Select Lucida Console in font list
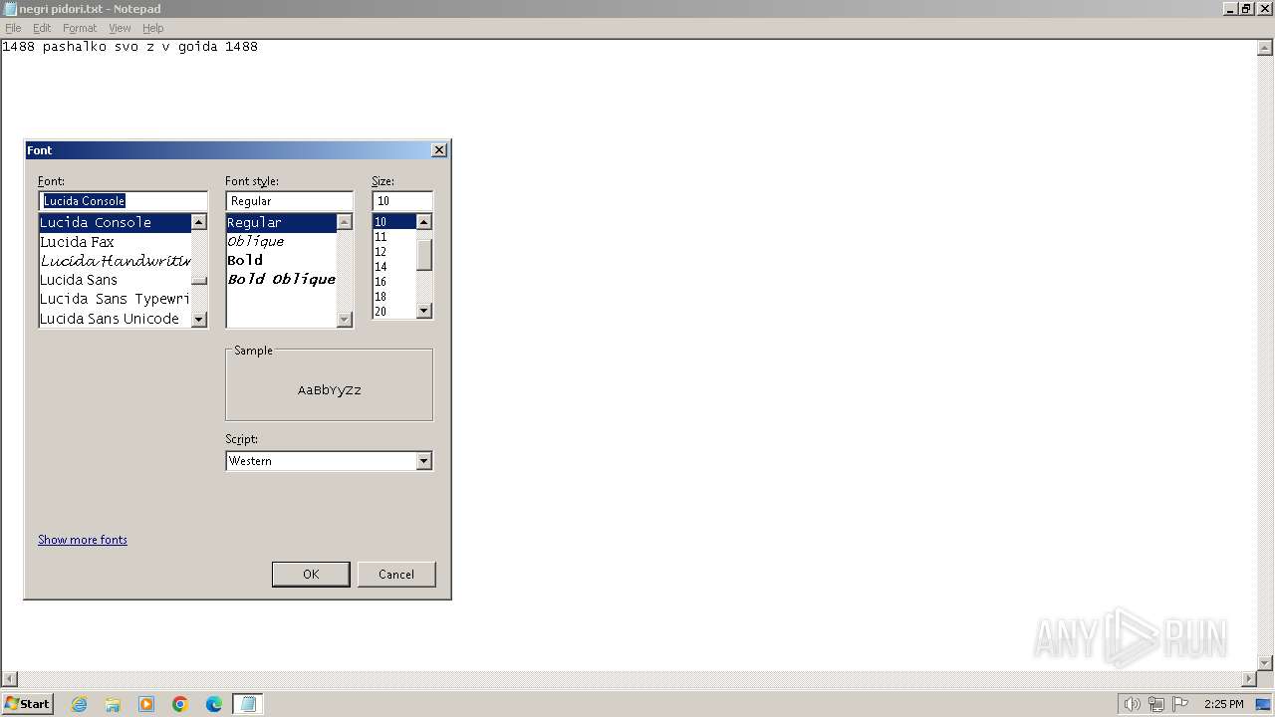 [x=115, y=222]
